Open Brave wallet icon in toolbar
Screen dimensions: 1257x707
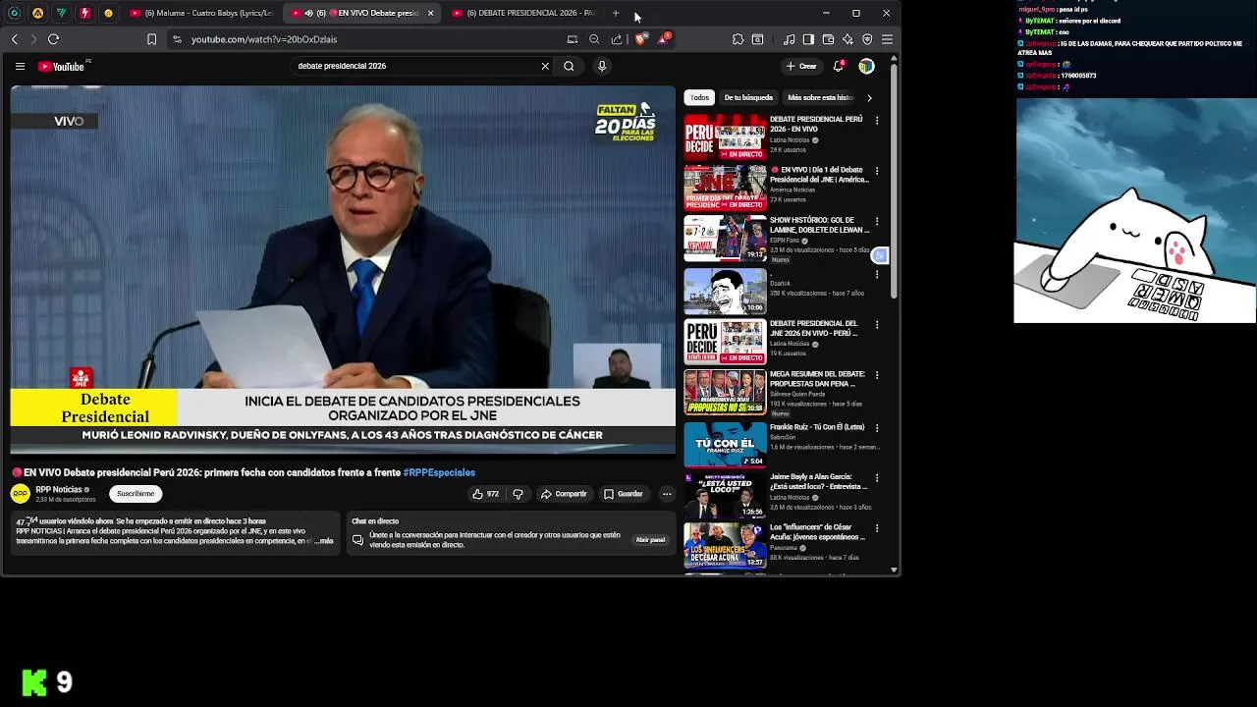pyautogui.click(x=828, y=39)
